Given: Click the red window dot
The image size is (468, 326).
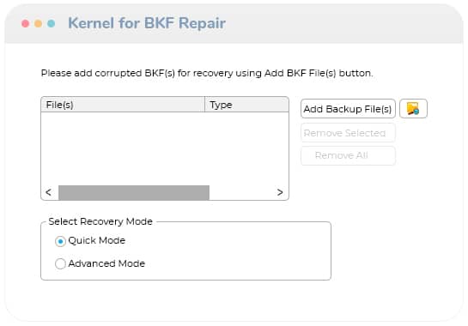Looking at the screenshot, I should click(x=26, y=23).
